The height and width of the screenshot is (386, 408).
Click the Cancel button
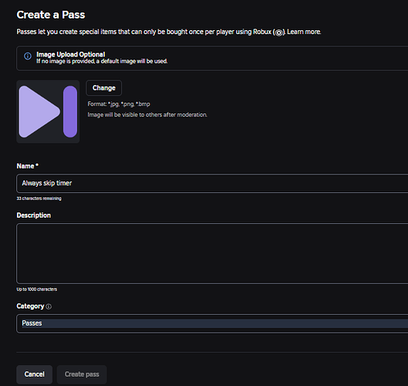[x=34, y=374]
